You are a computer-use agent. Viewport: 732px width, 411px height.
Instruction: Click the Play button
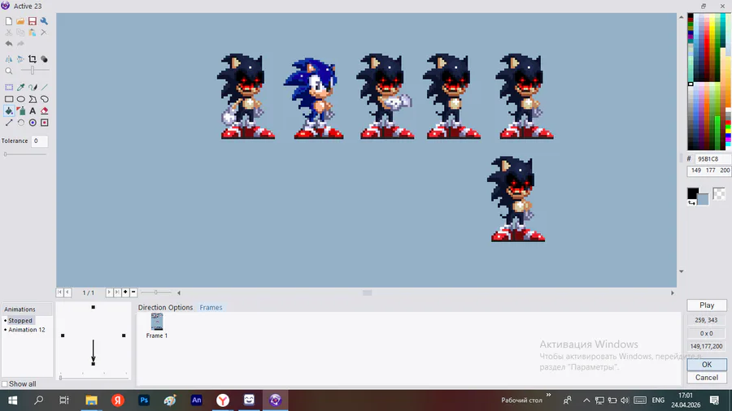707,305
